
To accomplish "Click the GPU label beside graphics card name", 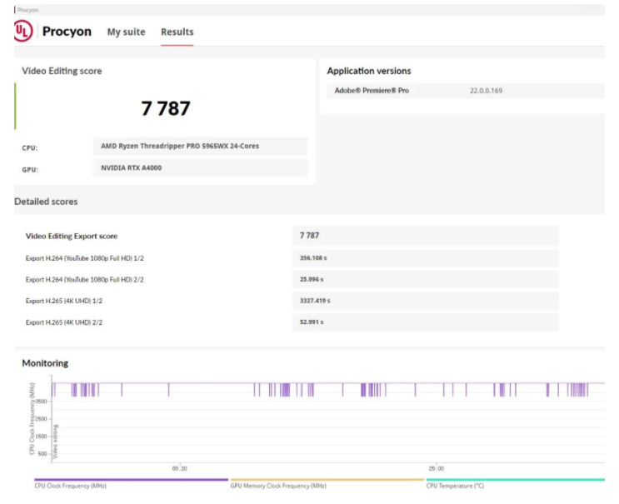I will click(x=30, y=170).
